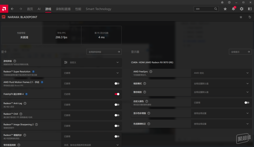Show help for Radeon Super Resolution
The height and width of the screenshot is (147, 254).
coord(33,72)
